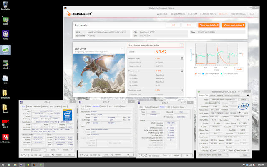Viewport: 267px width, 167px height.
Task: Open Graphics tab in Mainboard CPU-Z window
Action: point(117,106)
